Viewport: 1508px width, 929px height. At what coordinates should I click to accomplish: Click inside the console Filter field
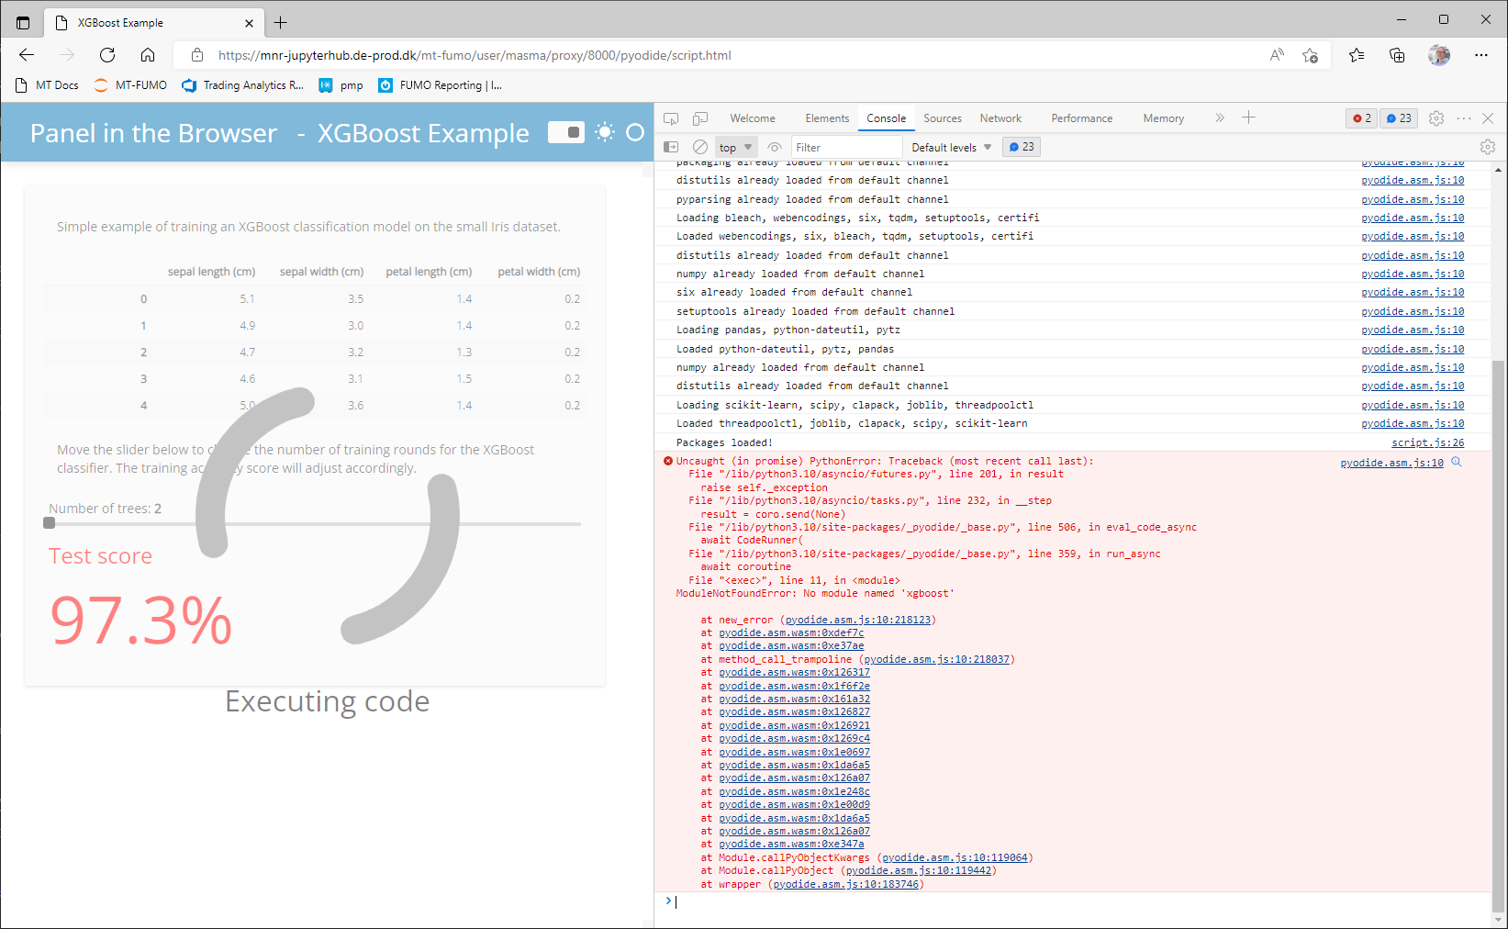click(844, 147)
